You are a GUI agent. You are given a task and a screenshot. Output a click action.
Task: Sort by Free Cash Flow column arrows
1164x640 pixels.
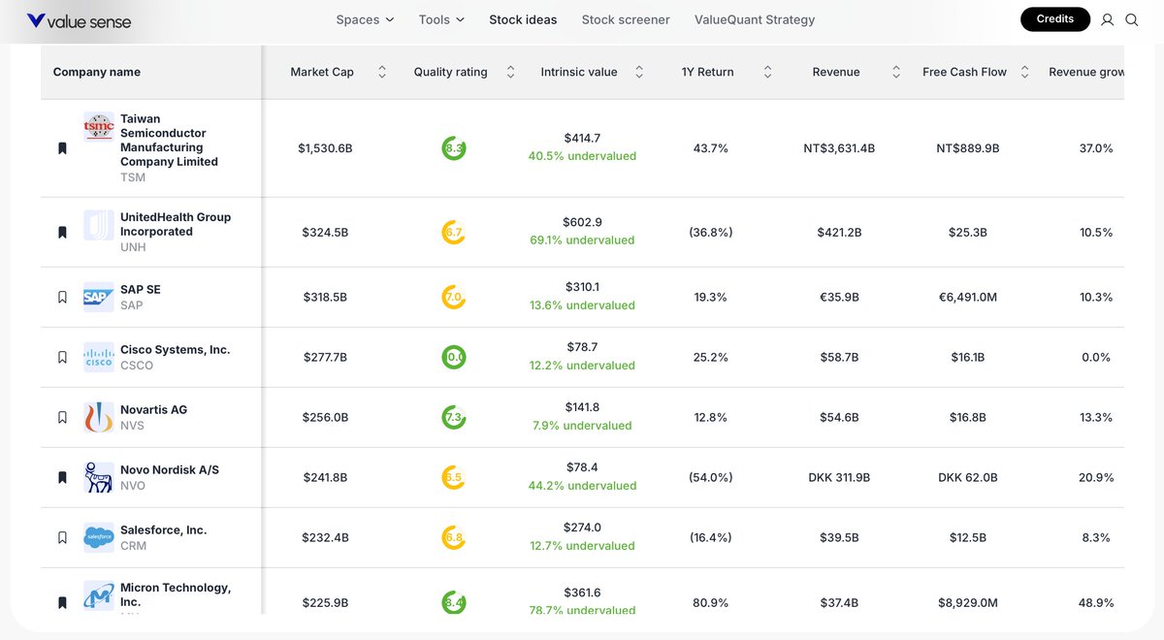[x=1025, y=72]
